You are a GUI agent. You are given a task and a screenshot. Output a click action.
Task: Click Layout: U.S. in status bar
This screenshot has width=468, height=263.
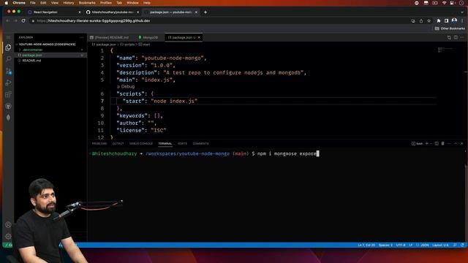point(440,245)
